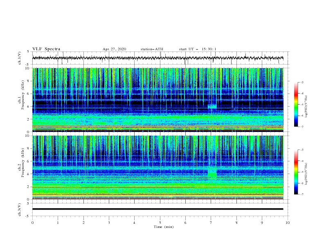Click the ch.1 spectrogram panel
Image resolution: width=324 pixels, height=250 pixels.
click(158, 100)
